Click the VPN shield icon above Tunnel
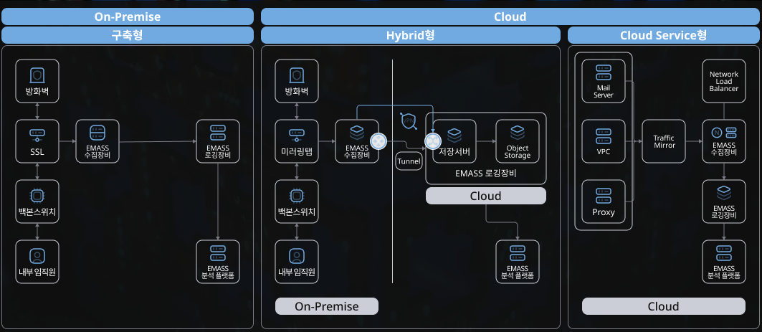Viewport: 762px width, 332px height. coord(409,121)
